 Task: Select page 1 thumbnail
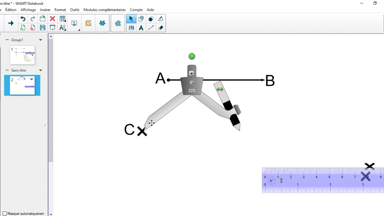click(22, 55)
